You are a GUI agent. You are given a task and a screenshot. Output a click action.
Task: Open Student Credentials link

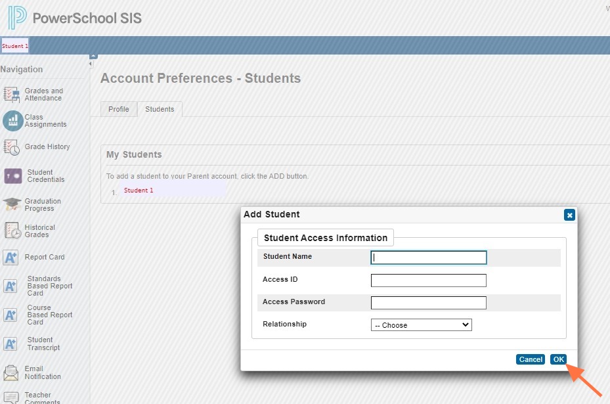click(x=45, y=176)
